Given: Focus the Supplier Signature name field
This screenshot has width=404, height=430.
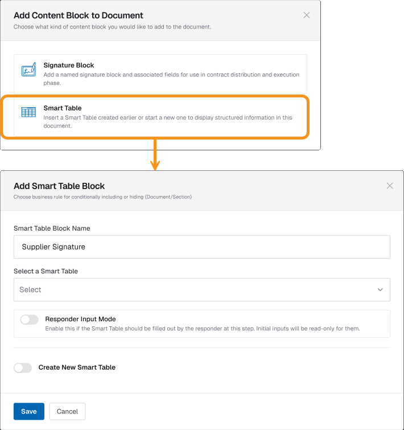Looking at the screenshot, I should (201, 247).
